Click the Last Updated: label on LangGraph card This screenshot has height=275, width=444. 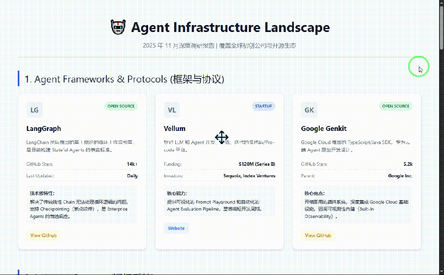click(x=40, y=176)
